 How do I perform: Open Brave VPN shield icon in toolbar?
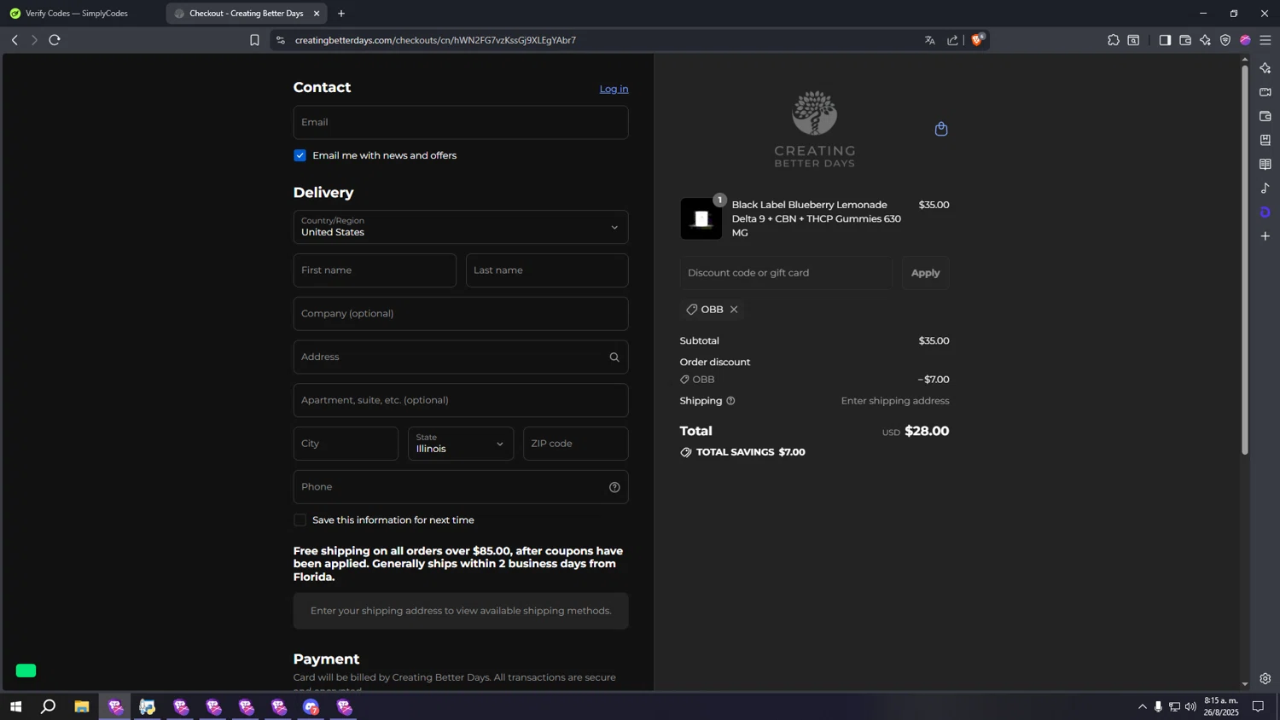pos(1225,40)
